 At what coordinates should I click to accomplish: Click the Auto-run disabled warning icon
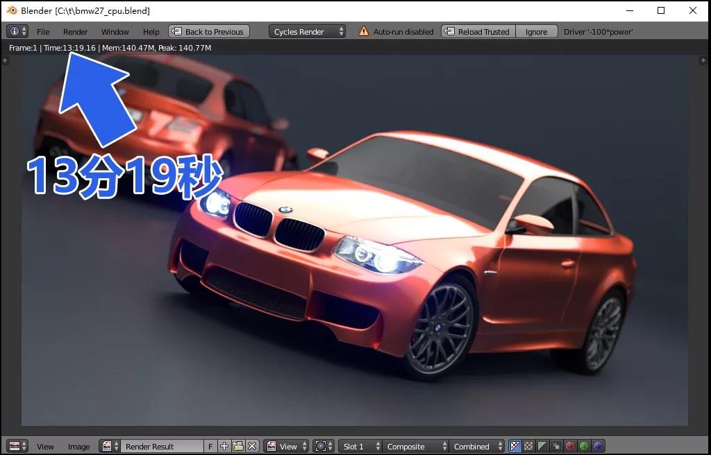364,31
